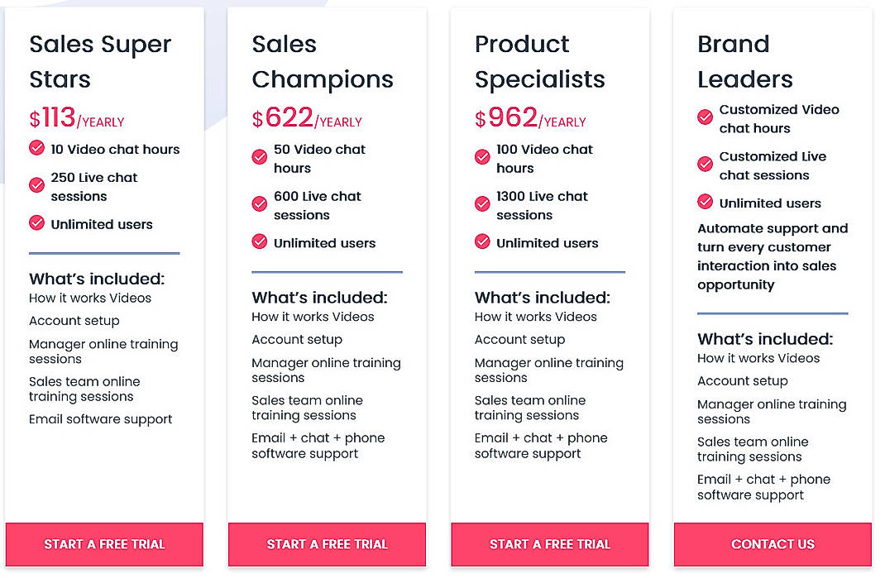Start a free trial for Product Specialists
Viewport: 885px width, 578px height.
click(x=549, y=544)
